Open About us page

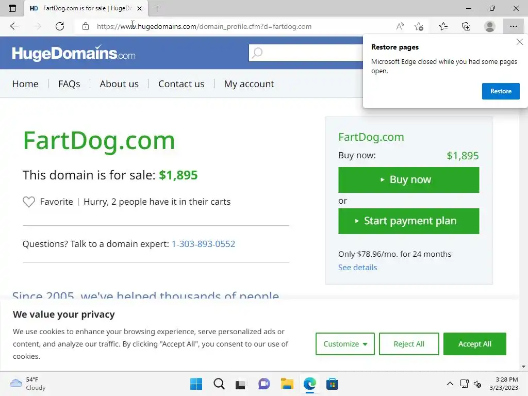click(119, 84)
